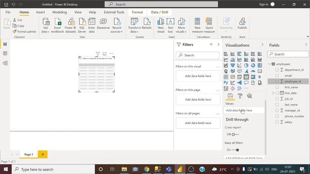This screenshot has height=174, width=310.
Task: Select the line chart visualization
Action: 226,59
